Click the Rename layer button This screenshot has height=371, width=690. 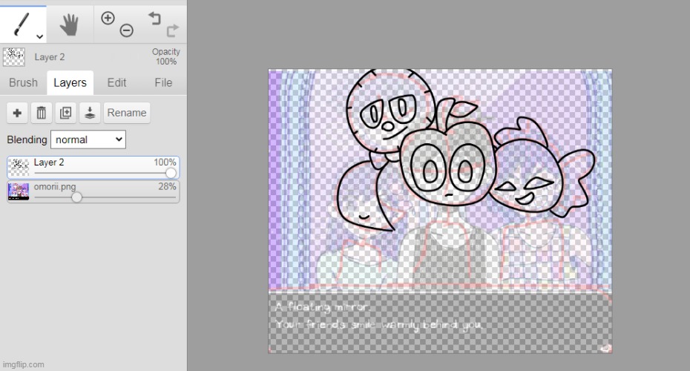click(x=127, y=113)
